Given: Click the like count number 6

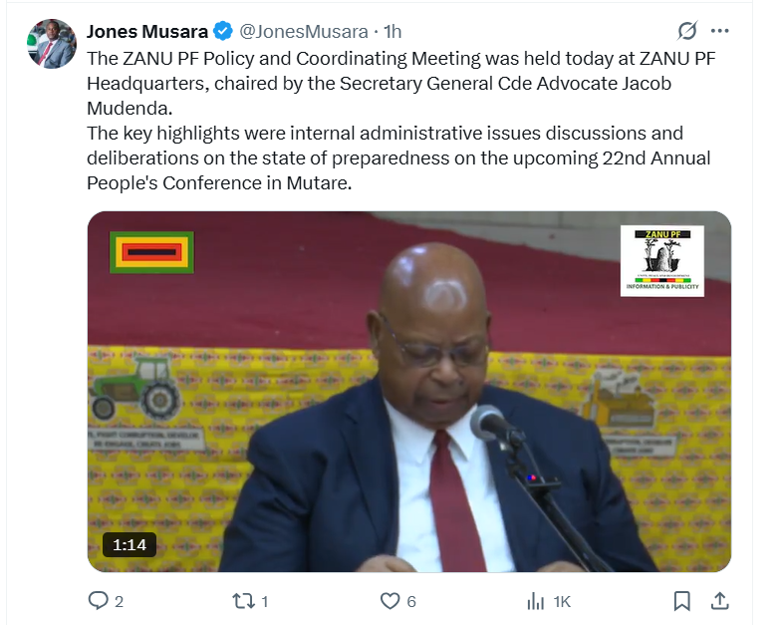Looking at the screenshot, I should click(x=411, y=601).
